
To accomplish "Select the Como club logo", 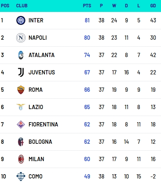I will (21, 176).
